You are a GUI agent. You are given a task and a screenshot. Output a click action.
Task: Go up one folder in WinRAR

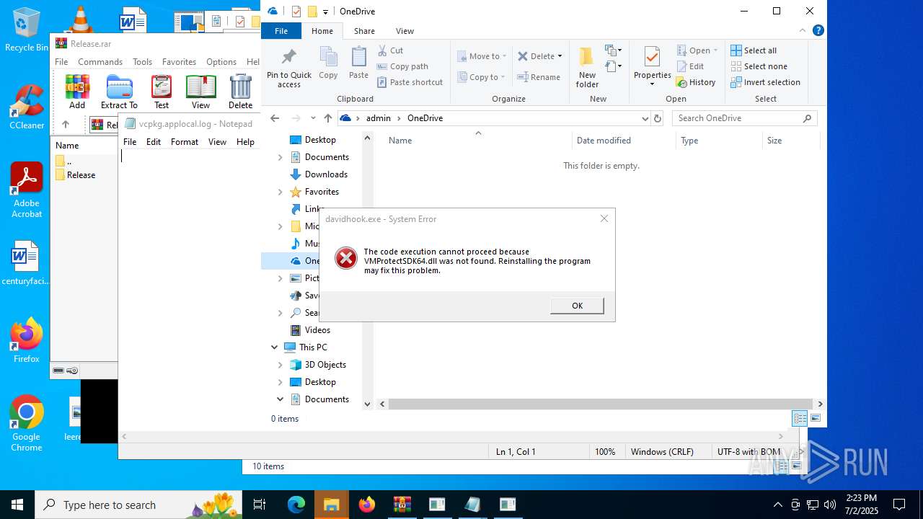coord(66,124)
